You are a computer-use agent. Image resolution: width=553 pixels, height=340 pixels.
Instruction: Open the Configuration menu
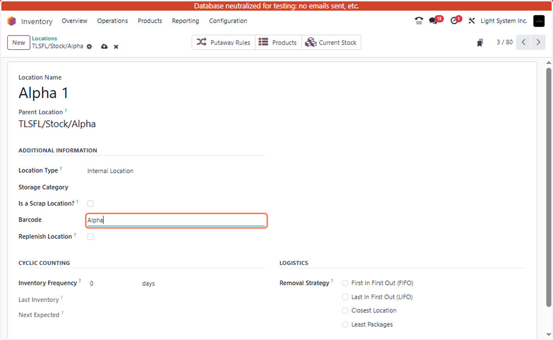click(x=228, y=21)
